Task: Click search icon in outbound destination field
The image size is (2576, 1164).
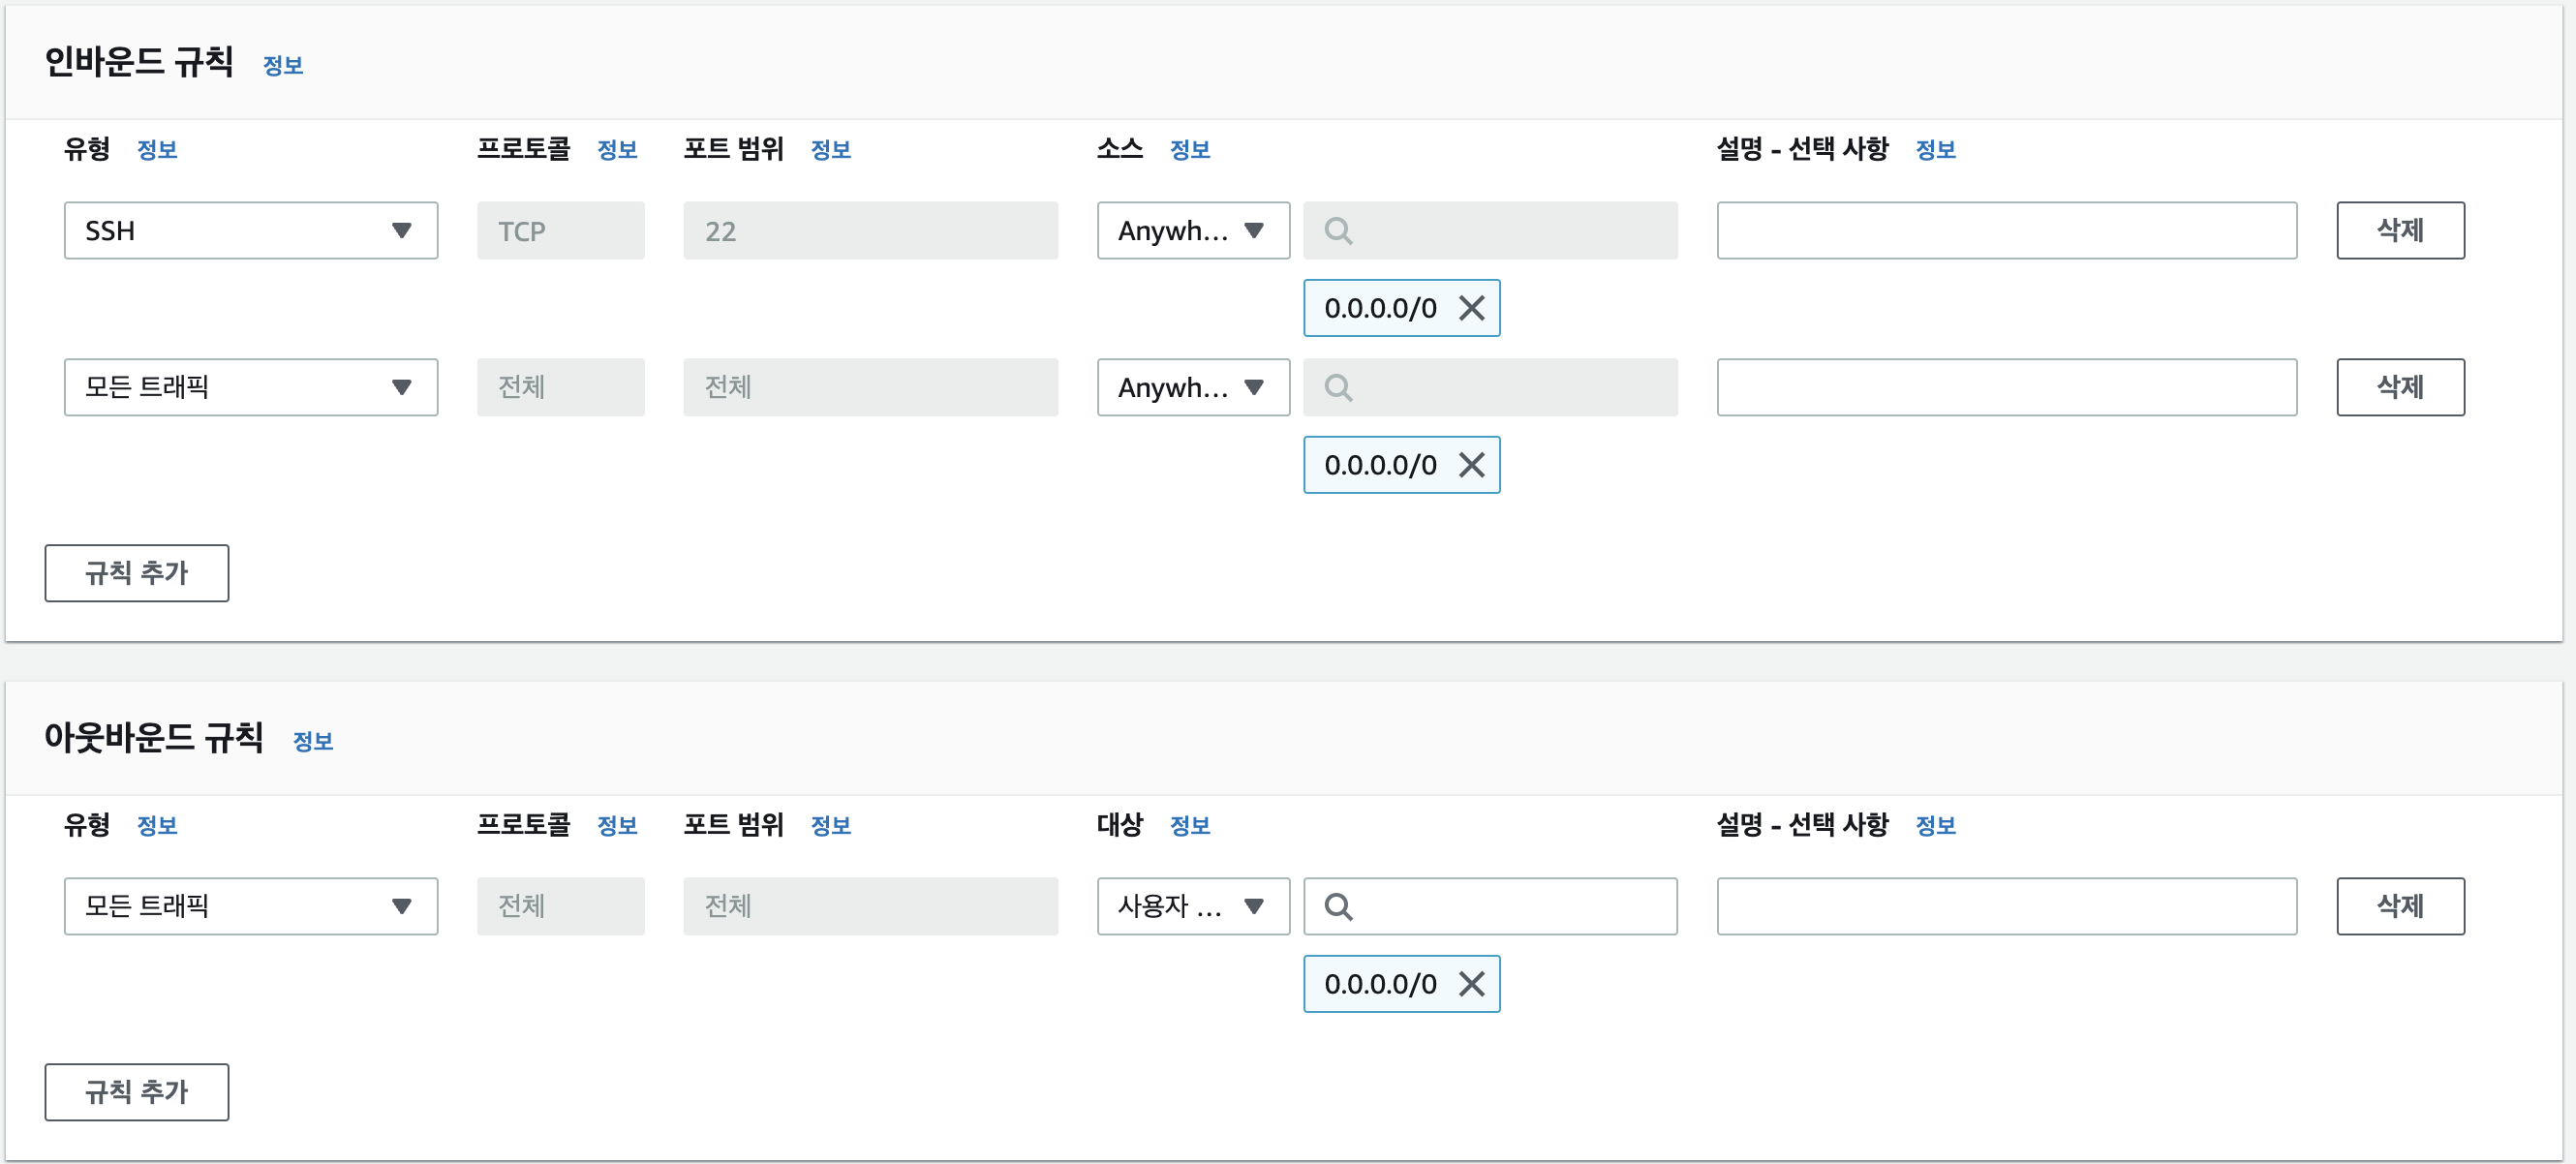Action: (1338, 907)
